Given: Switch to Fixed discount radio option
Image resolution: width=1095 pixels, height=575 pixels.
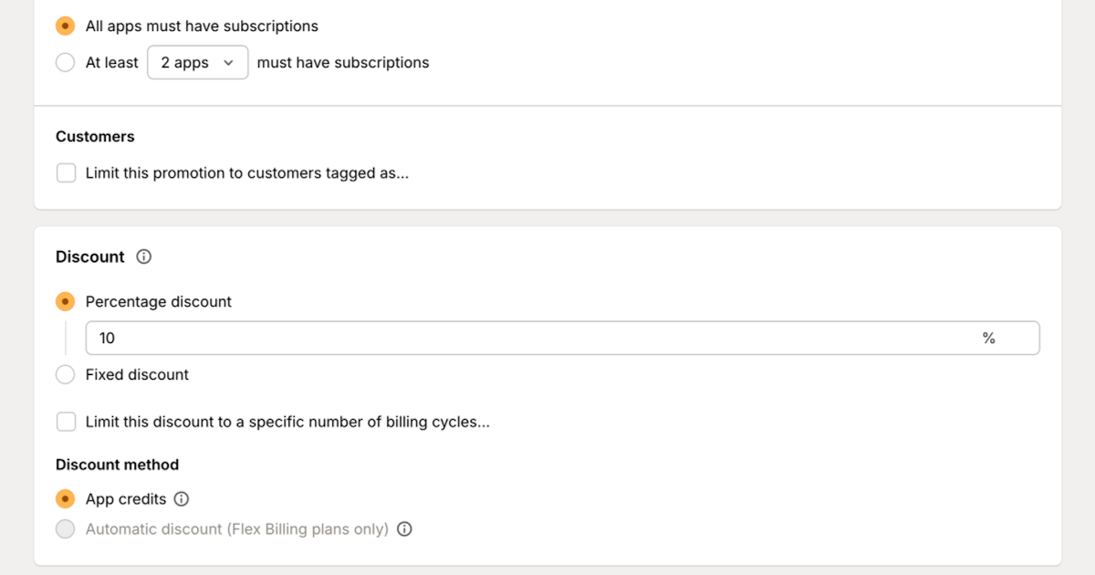Looking at the screenshot, I should point(65,375).
